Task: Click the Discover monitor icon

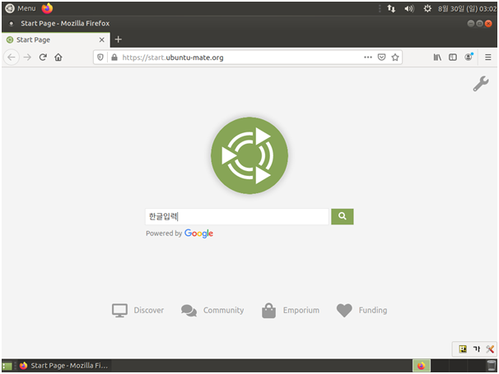Action: (119, 311)
